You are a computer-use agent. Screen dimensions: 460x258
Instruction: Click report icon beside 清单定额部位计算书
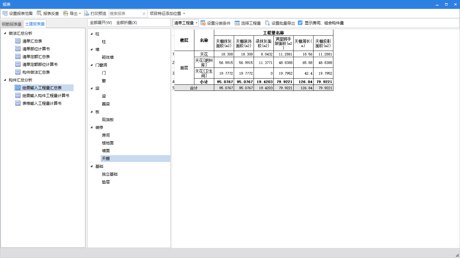pos(18,64)
